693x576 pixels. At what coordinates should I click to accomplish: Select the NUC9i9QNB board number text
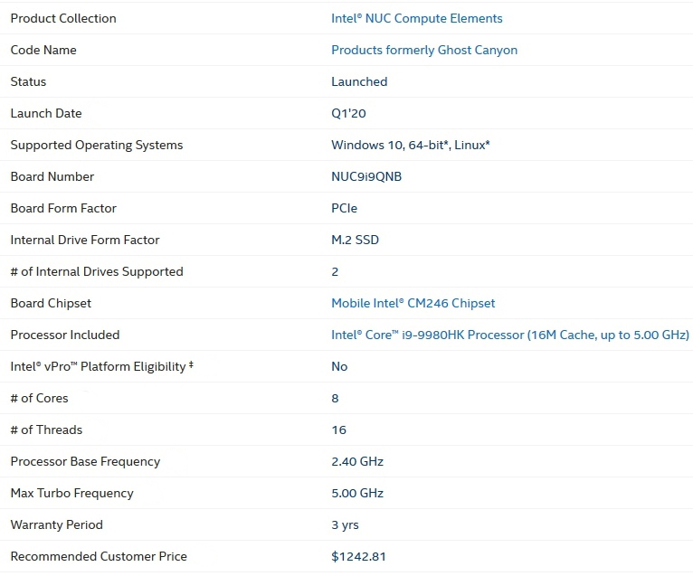point(366,176)
